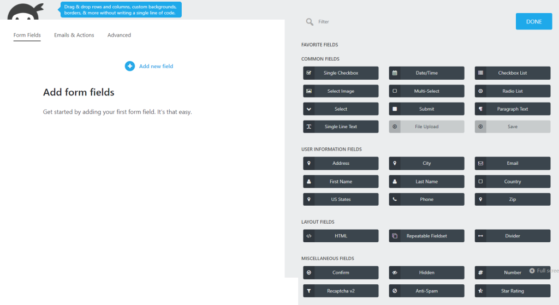559x305 pixels.
Task: Click the greyed File Upload field
Action: tap(427, 127)
